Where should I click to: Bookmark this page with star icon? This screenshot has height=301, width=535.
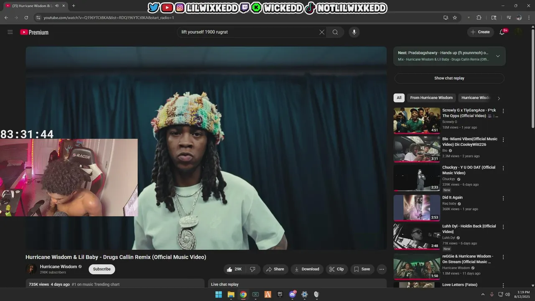pyautogui.click(x=455, y=18)
